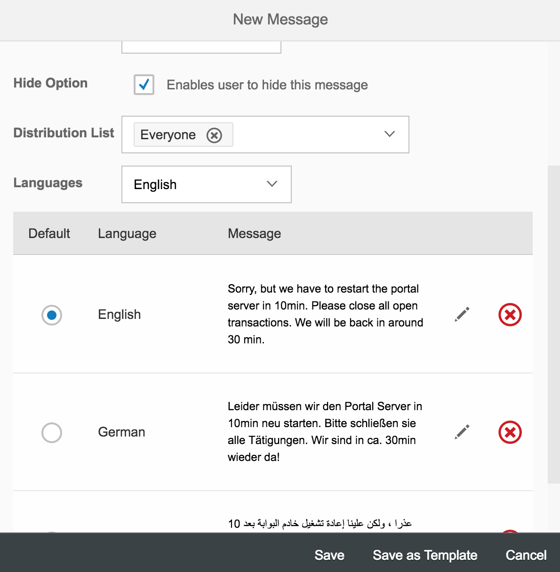Image resolution: width=560 pixels, height=572 pixels.
Task: Click the Language column header
Action: [127, 233]
